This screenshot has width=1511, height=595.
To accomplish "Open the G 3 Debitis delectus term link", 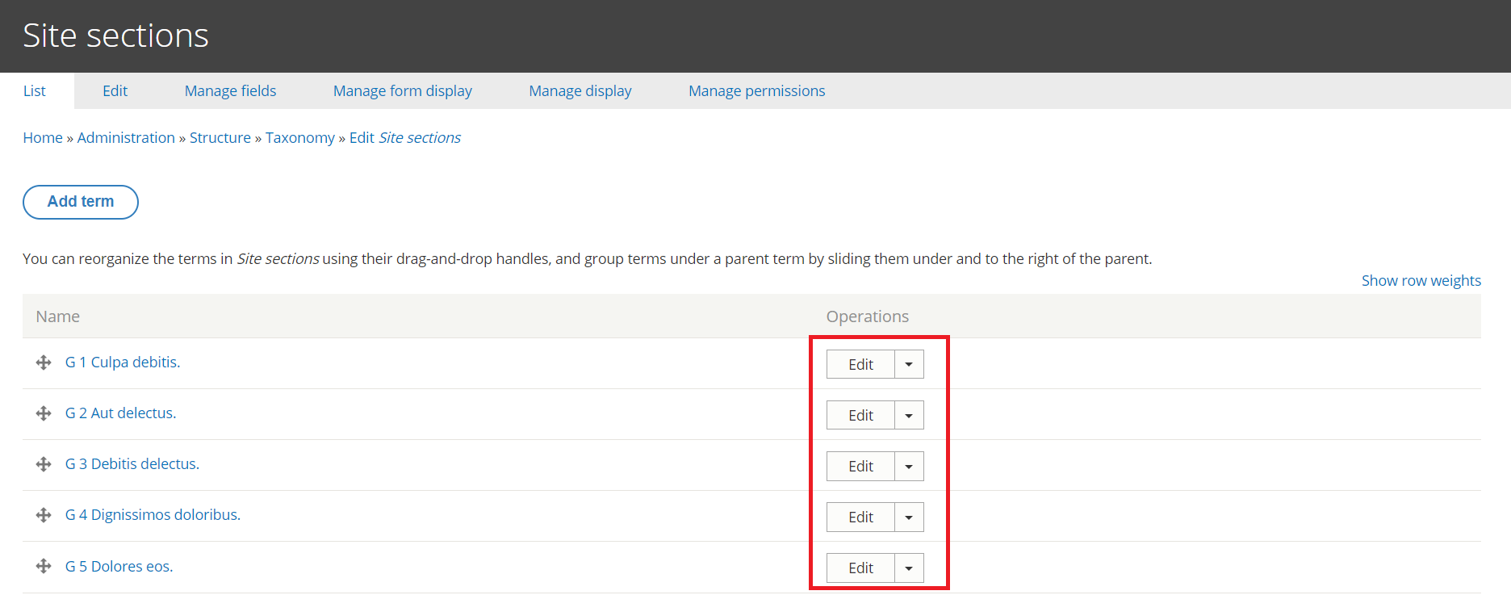I will 132,464.
